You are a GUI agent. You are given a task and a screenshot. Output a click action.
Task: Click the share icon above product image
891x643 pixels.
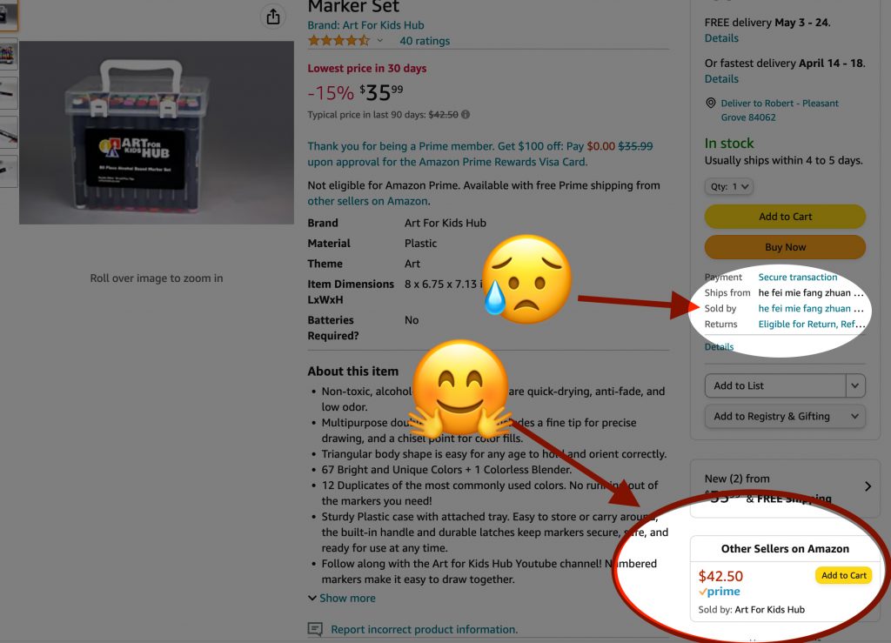(x=272, y=17)
